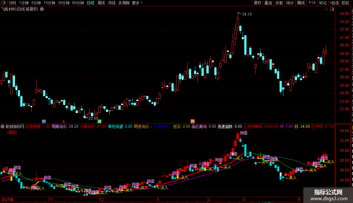Click the 今离场价: 27.66 readout
This screenshot has height=203, width=353.
pos(93,126)
